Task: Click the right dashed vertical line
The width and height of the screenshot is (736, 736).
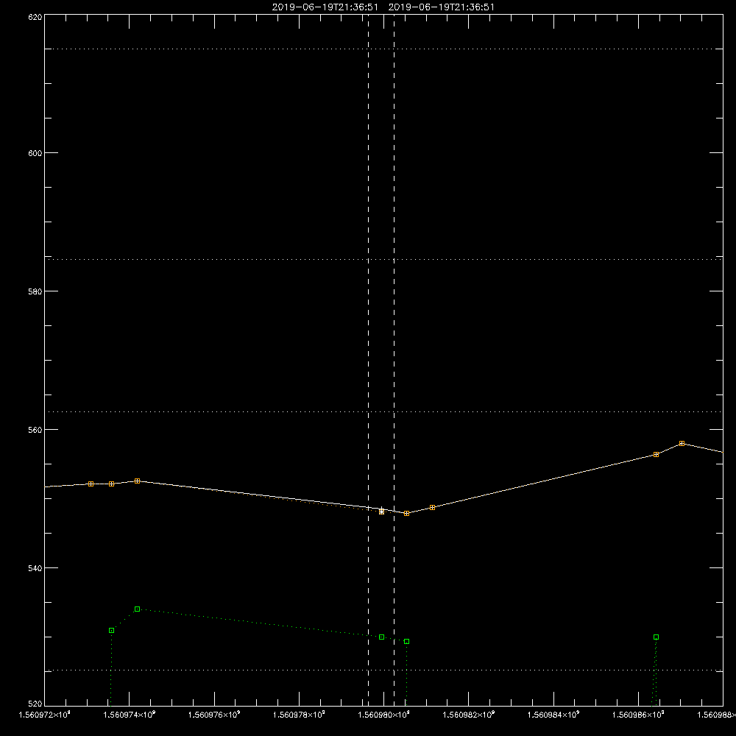Action: coord(394,360)
